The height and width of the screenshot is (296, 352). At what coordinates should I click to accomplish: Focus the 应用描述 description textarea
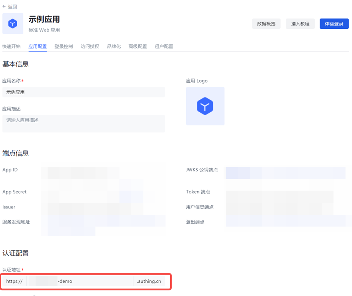(83, 123)
